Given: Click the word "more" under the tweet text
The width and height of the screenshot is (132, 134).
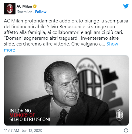Looking at the screenshot, I should coord(9,50).
